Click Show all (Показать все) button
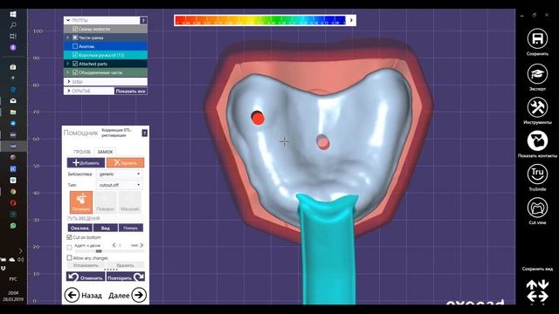The height and width of the screenshot is (314, 559). click(x=130, y=91)
